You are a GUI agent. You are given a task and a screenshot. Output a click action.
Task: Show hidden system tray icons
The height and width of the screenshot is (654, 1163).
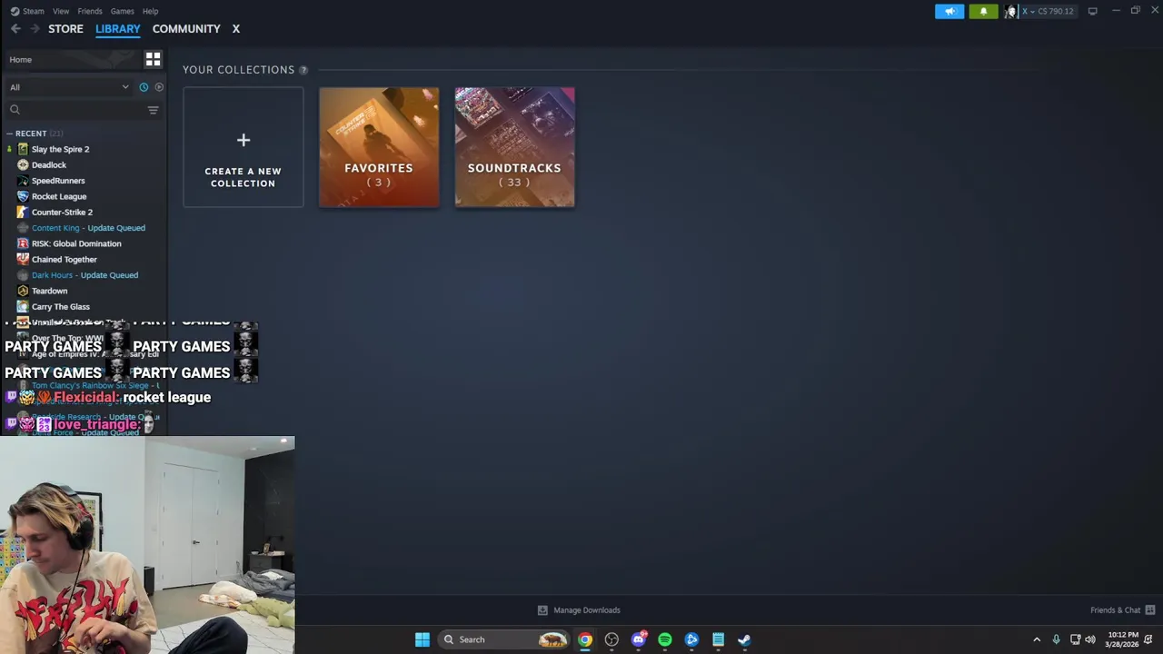(x=1037, y=639)
